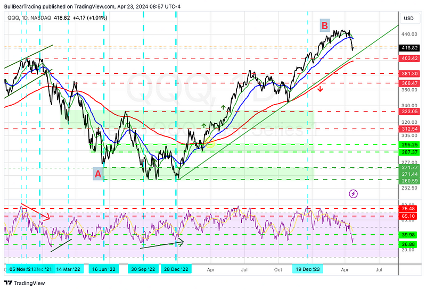Click the red 75.48 RSI level label
426x290 pixels.
409,208
